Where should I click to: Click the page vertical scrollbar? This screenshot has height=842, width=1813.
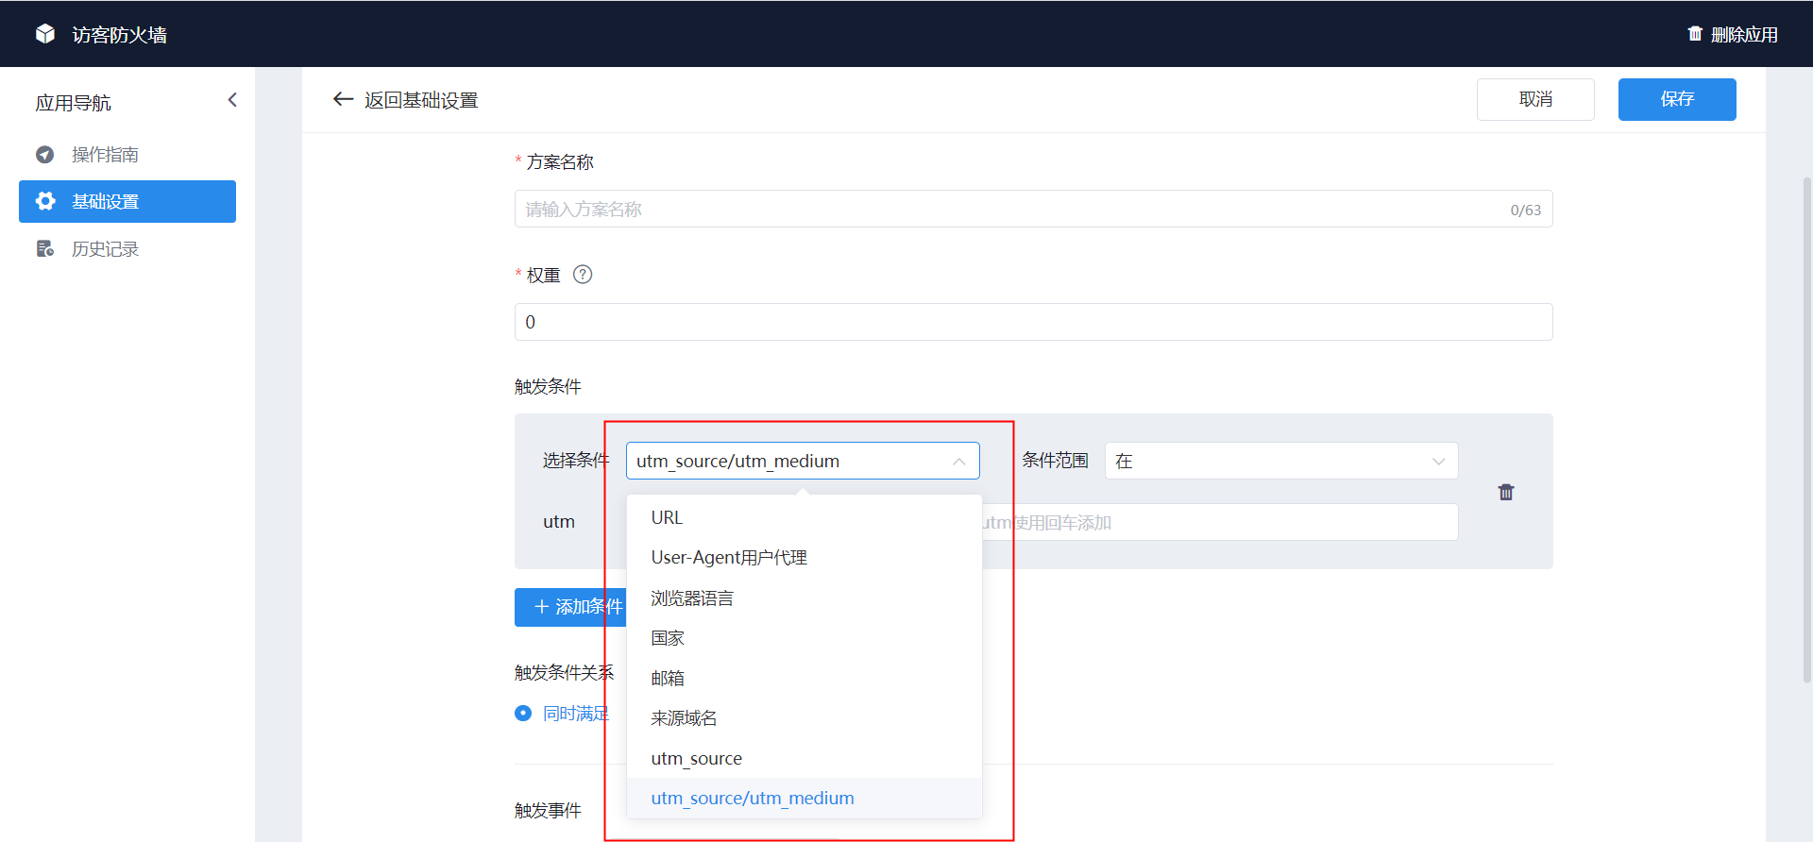point(1807,429)
